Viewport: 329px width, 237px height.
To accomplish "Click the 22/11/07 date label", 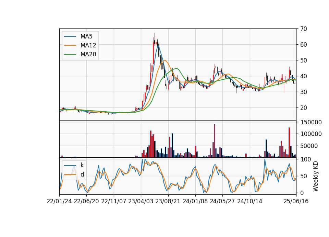I will [x=114, y=201].
